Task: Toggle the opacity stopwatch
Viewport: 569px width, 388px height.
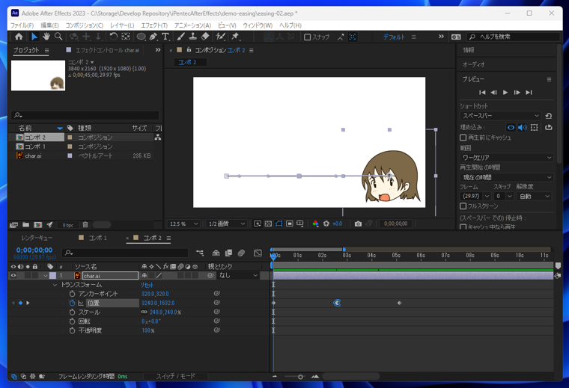Action: point(72,330)
